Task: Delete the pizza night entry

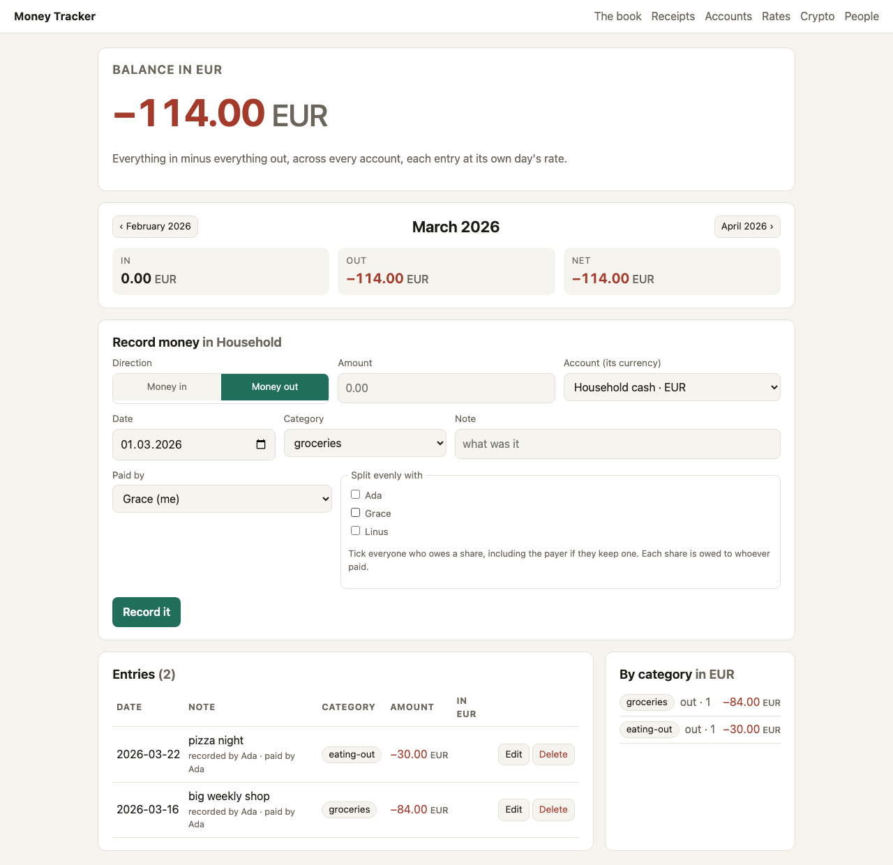Action: 553,754
